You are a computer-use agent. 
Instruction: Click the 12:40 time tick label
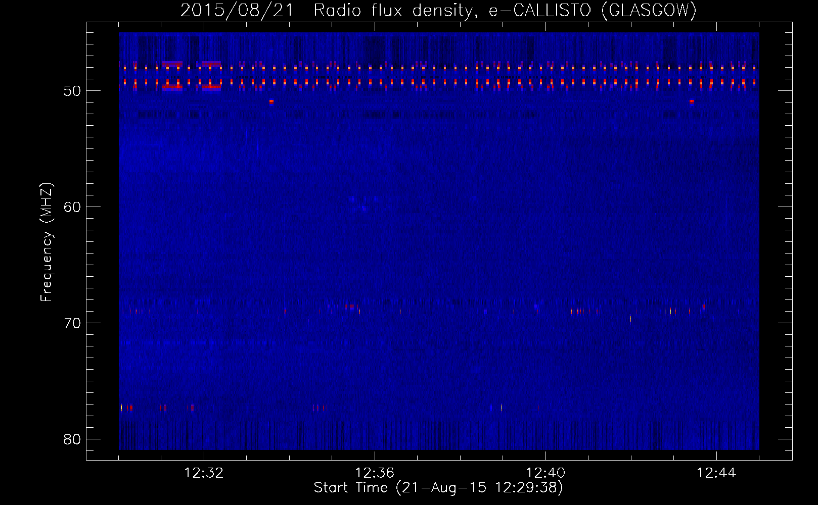pyautogui.click(x=546, y=473)
